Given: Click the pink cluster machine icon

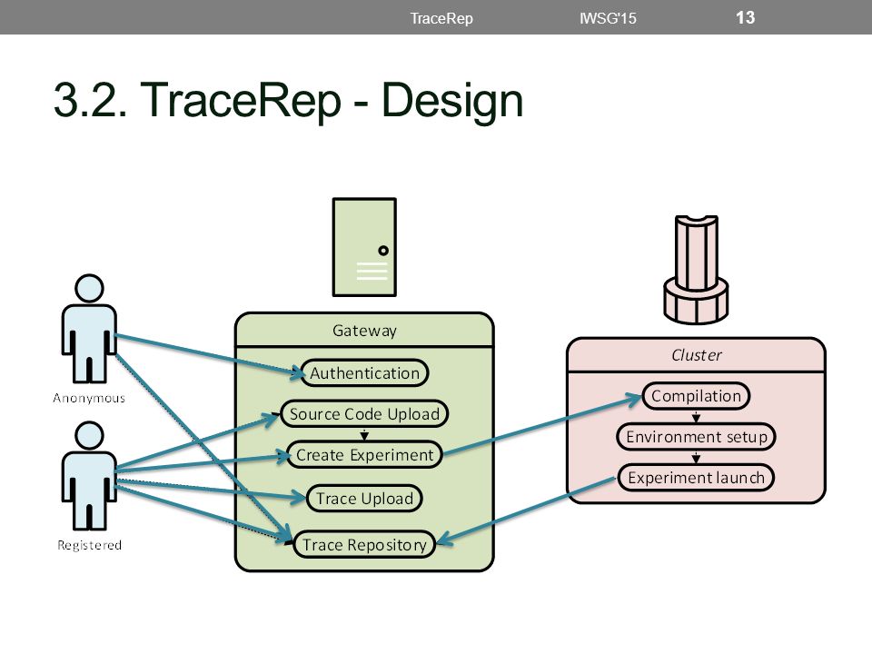Looking at the screenshot, I should pyautogui.click(x=696, y=270).
